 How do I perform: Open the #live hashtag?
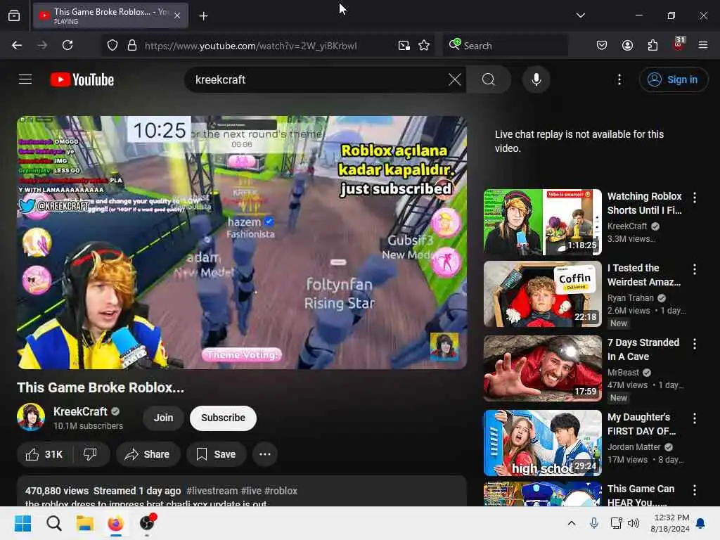[x=251, y=491]
